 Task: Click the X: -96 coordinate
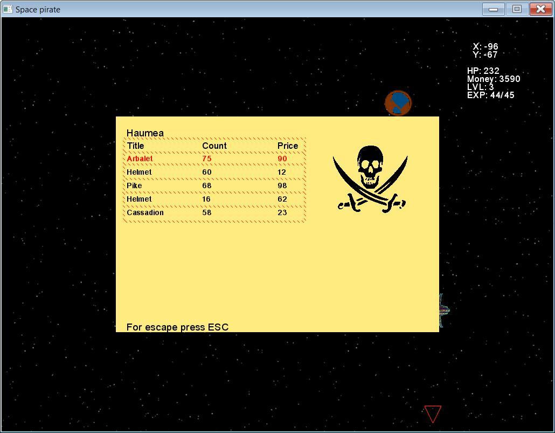click(x=485, y=46)
